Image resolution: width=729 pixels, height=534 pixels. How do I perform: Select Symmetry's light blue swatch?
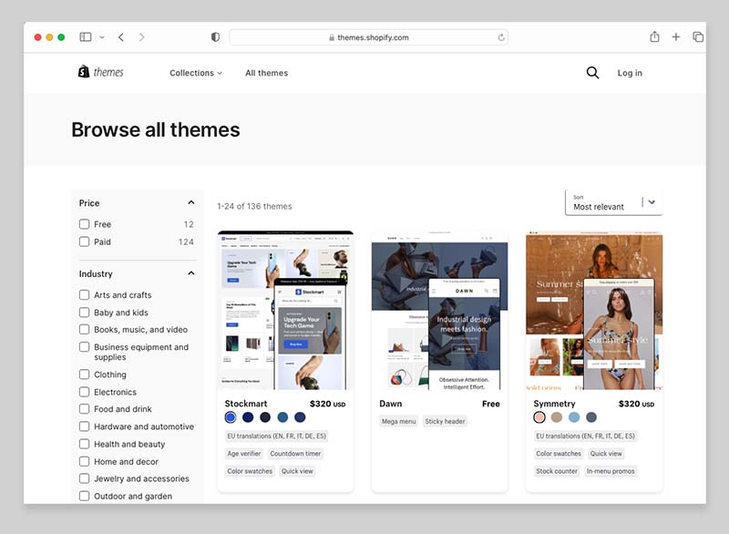pyautogui.click(x=574, y=417)
